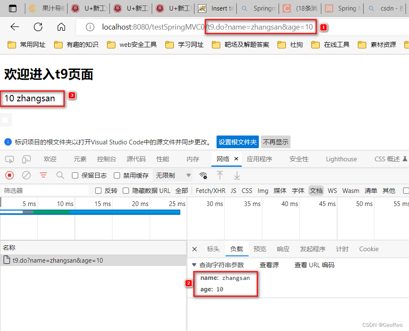Viewport: 409px width, 331px height.
Task: Collapse the 查询字符串参数 section
Action: (x=194, y=265)
